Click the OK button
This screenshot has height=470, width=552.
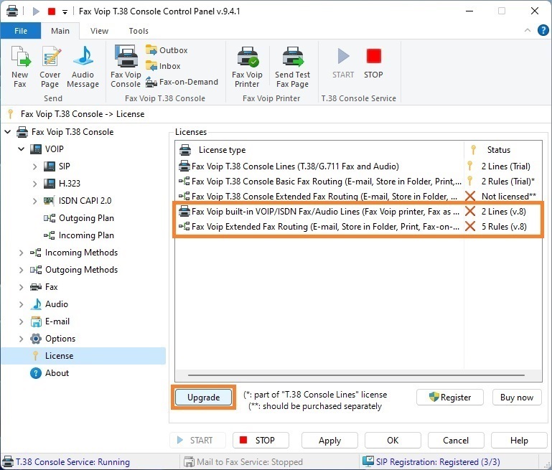pos(393,440)
